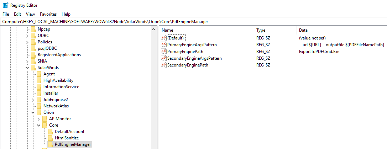Click the Registry Editor title bar icon

5,5
